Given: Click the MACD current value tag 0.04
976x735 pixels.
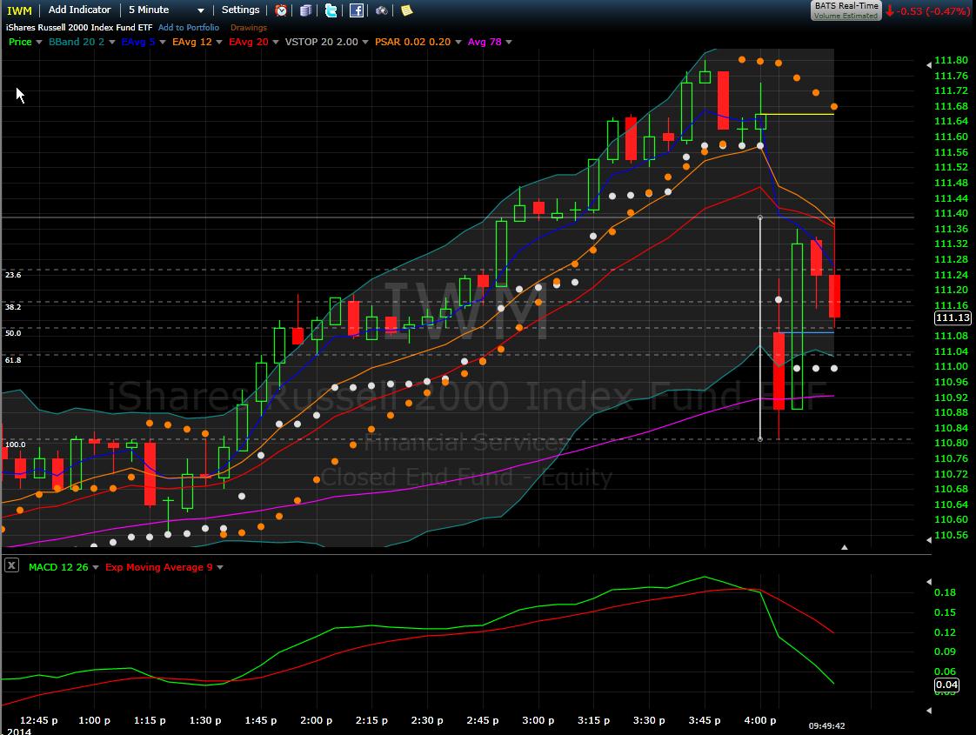Looking at the screenshot, I should 946,685.
